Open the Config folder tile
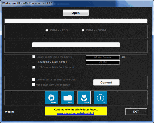The width and height of the screenshot is (154, 123). coord(68,98)
